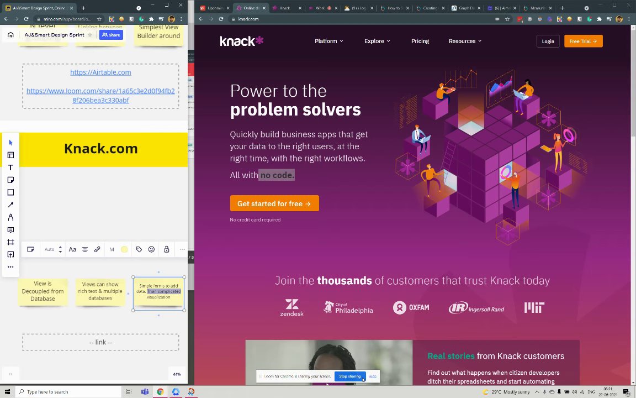Click Get started for free button
Image resolution: width=636 pixels, height=398 pixels.
[x=274, y=203]
